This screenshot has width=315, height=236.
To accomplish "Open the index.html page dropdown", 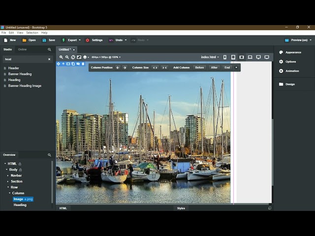I will coord(210,57).
